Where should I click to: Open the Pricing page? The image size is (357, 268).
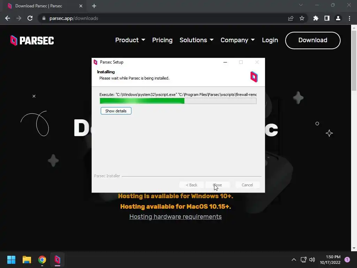click(x=162, y=40)
